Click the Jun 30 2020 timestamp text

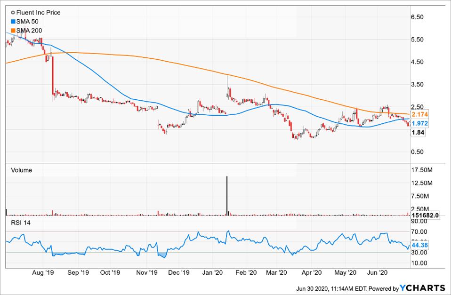tap(331, 288)
